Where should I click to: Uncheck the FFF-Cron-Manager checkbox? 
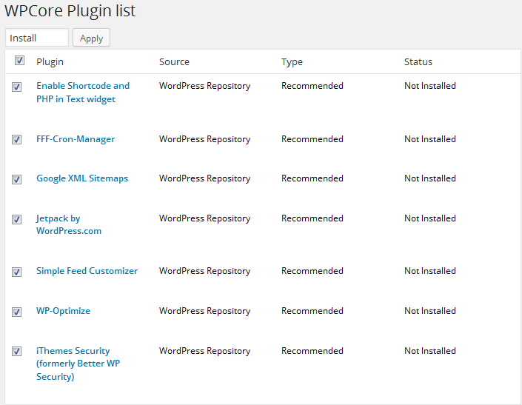(17, 140)
